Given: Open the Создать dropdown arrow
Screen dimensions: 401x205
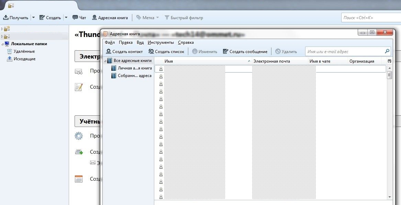Looking at the screenshot, I should click(x=66, y=17).
